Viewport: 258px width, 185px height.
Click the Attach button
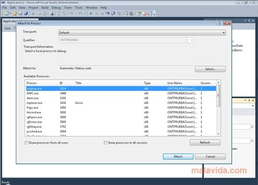[x=178, y=156]
